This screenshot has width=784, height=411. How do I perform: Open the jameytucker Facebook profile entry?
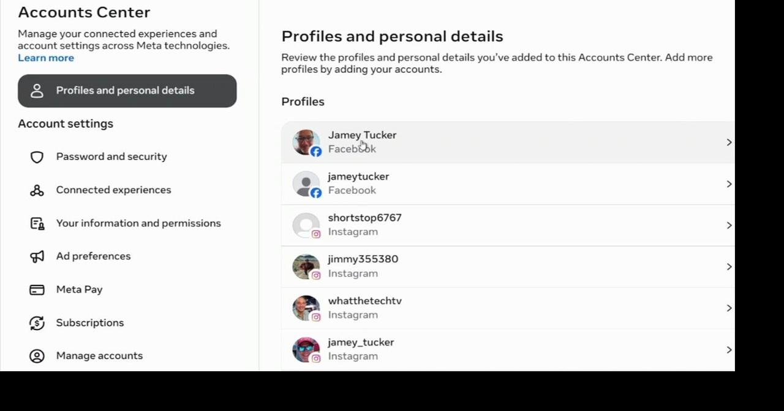pos(508,184)
